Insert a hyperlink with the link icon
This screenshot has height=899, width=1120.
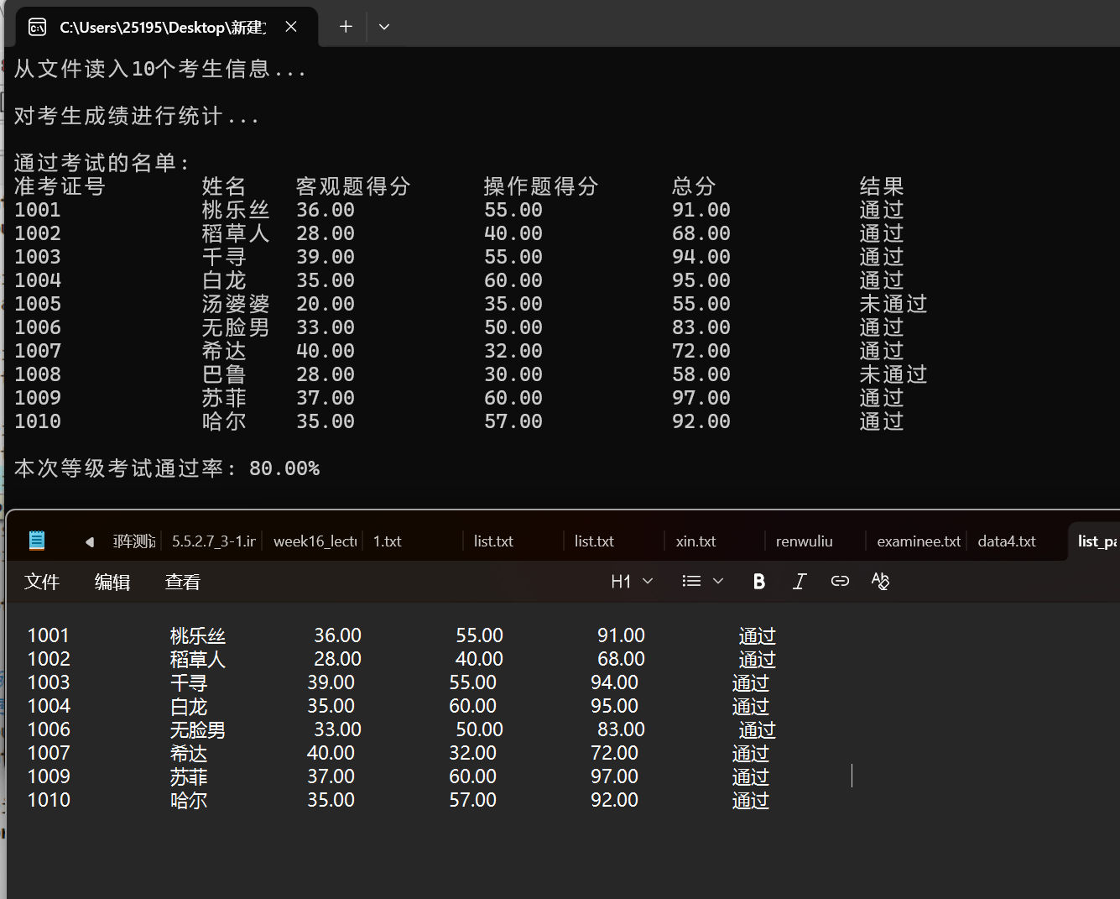point(840,581)
